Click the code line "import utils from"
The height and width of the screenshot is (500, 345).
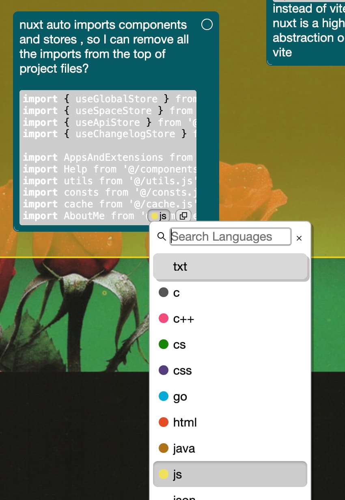[73, 181]
